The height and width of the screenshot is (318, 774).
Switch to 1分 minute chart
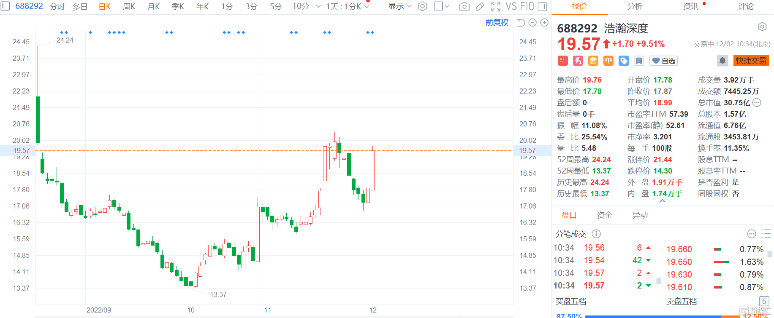pyautogui.click(x=227, y=6)
